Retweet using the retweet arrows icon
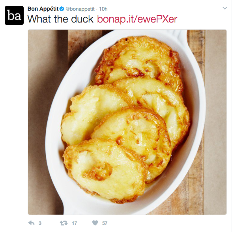 click(64, 223)
